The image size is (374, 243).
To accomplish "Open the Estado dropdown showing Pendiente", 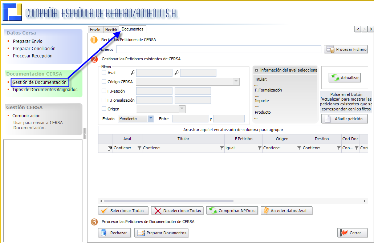I will (x=150, y=118).
